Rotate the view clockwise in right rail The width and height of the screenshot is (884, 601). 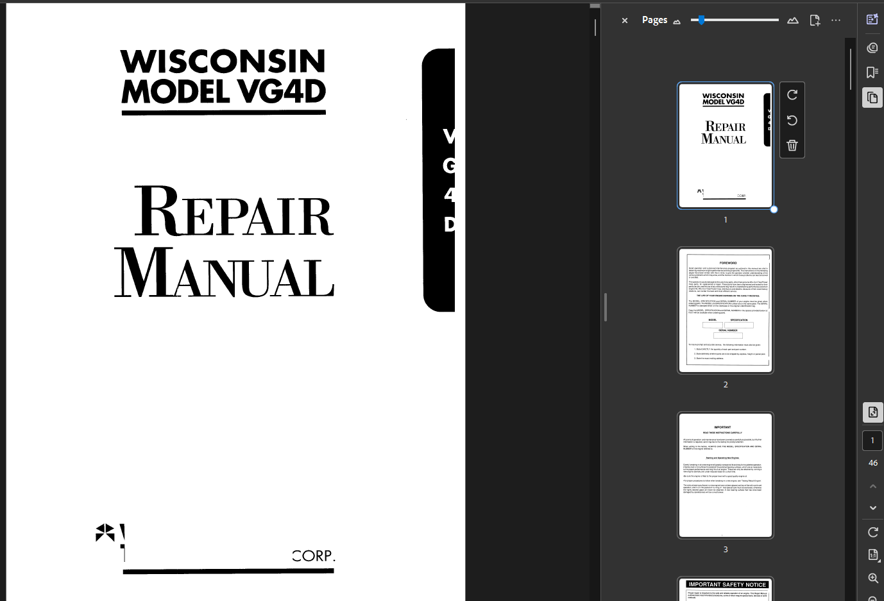pos(873,532)
